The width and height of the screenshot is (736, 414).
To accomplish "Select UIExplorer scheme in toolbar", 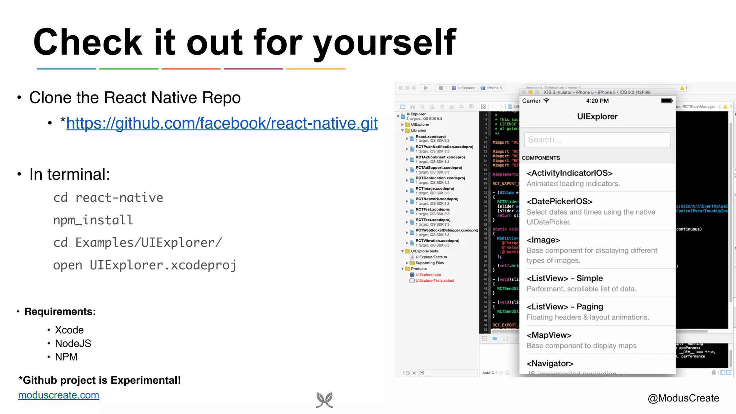I will pos(464,88).
